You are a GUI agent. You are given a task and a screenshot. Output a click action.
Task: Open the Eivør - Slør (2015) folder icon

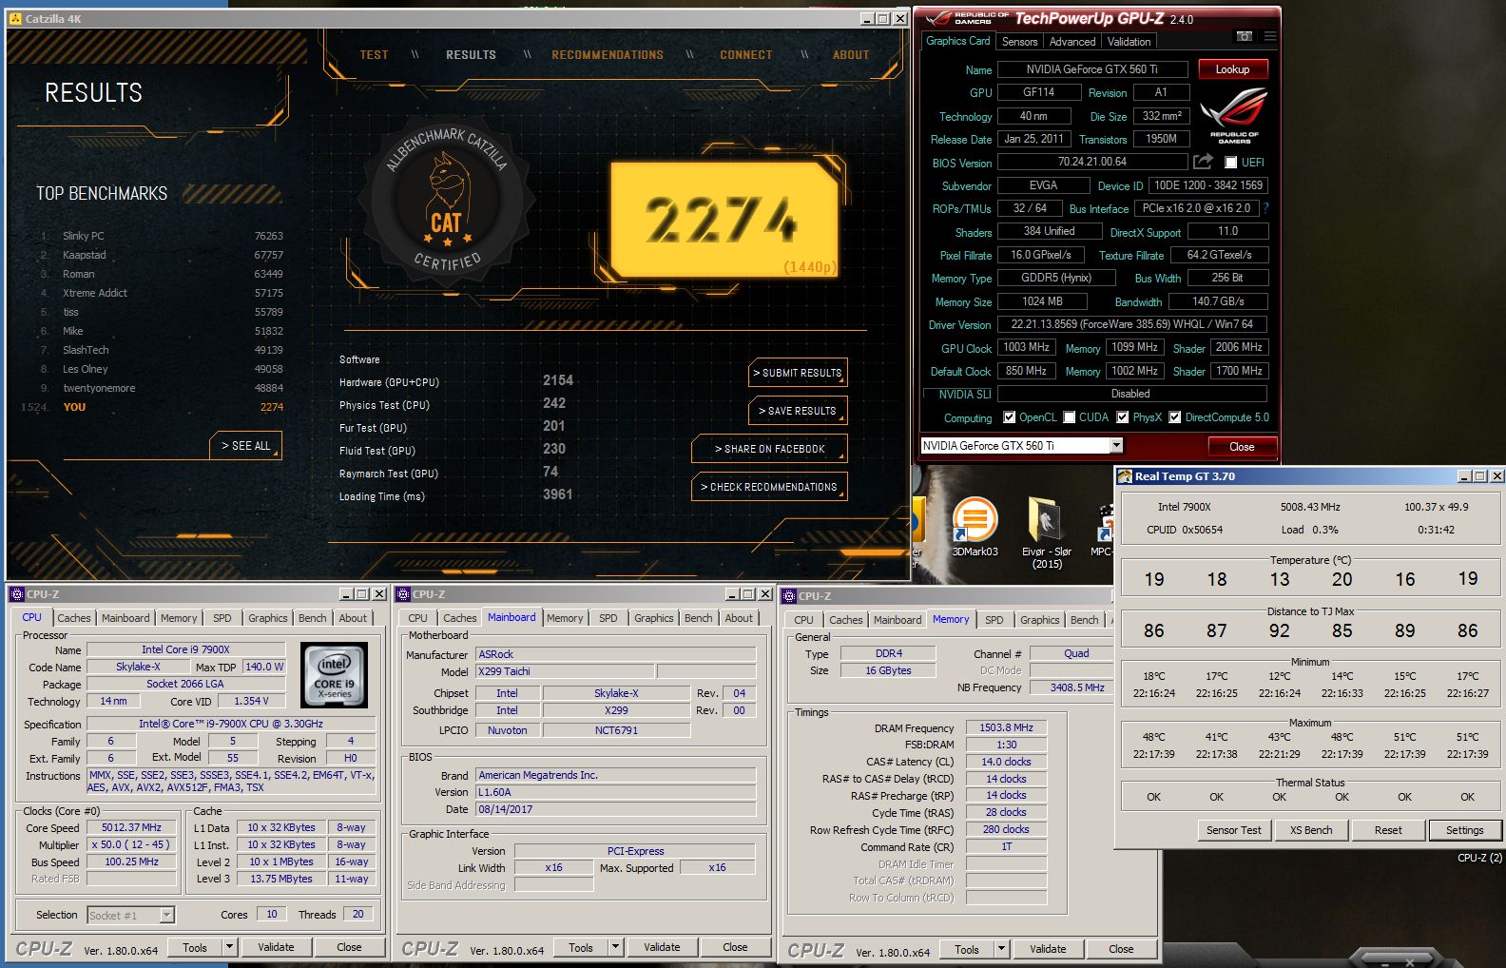point(1047,532)
